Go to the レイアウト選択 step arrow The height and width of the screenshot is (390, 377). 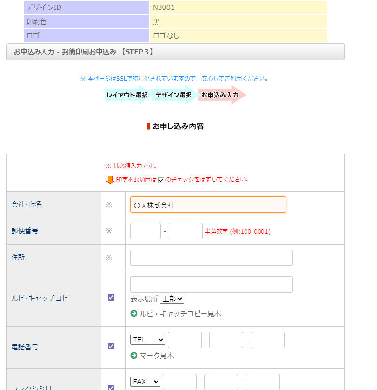[x=127, y=95]
